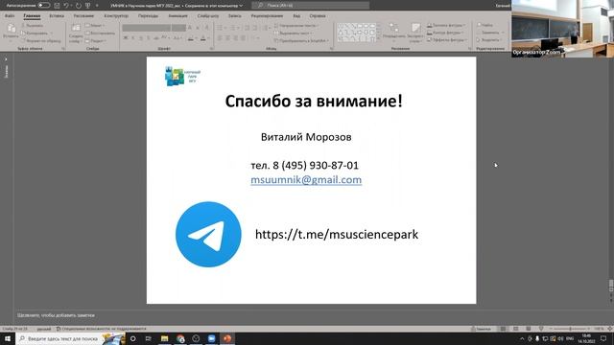Screen dimensions: 614x345
Task: Click the Redo arrow icon
Action: [79, 6]
